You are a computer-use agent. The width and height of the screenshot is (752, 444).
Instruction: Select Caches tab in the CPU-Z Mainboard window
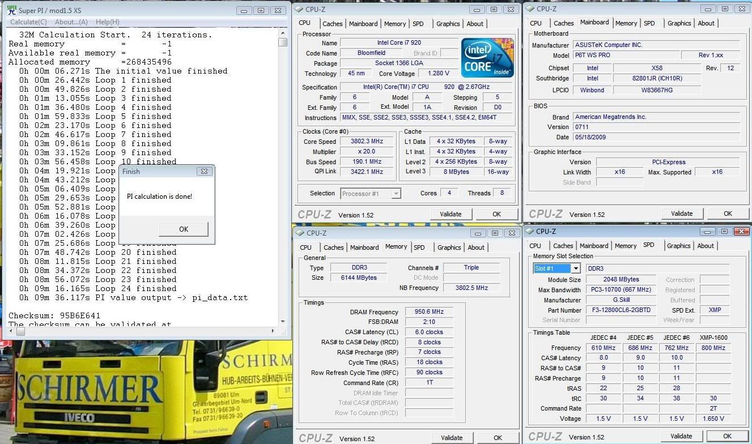pos(564,23)
